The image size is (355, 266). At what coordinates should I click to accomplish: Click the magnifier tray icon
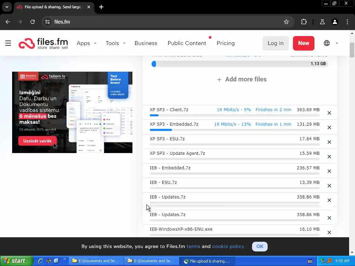pos(329,261)
